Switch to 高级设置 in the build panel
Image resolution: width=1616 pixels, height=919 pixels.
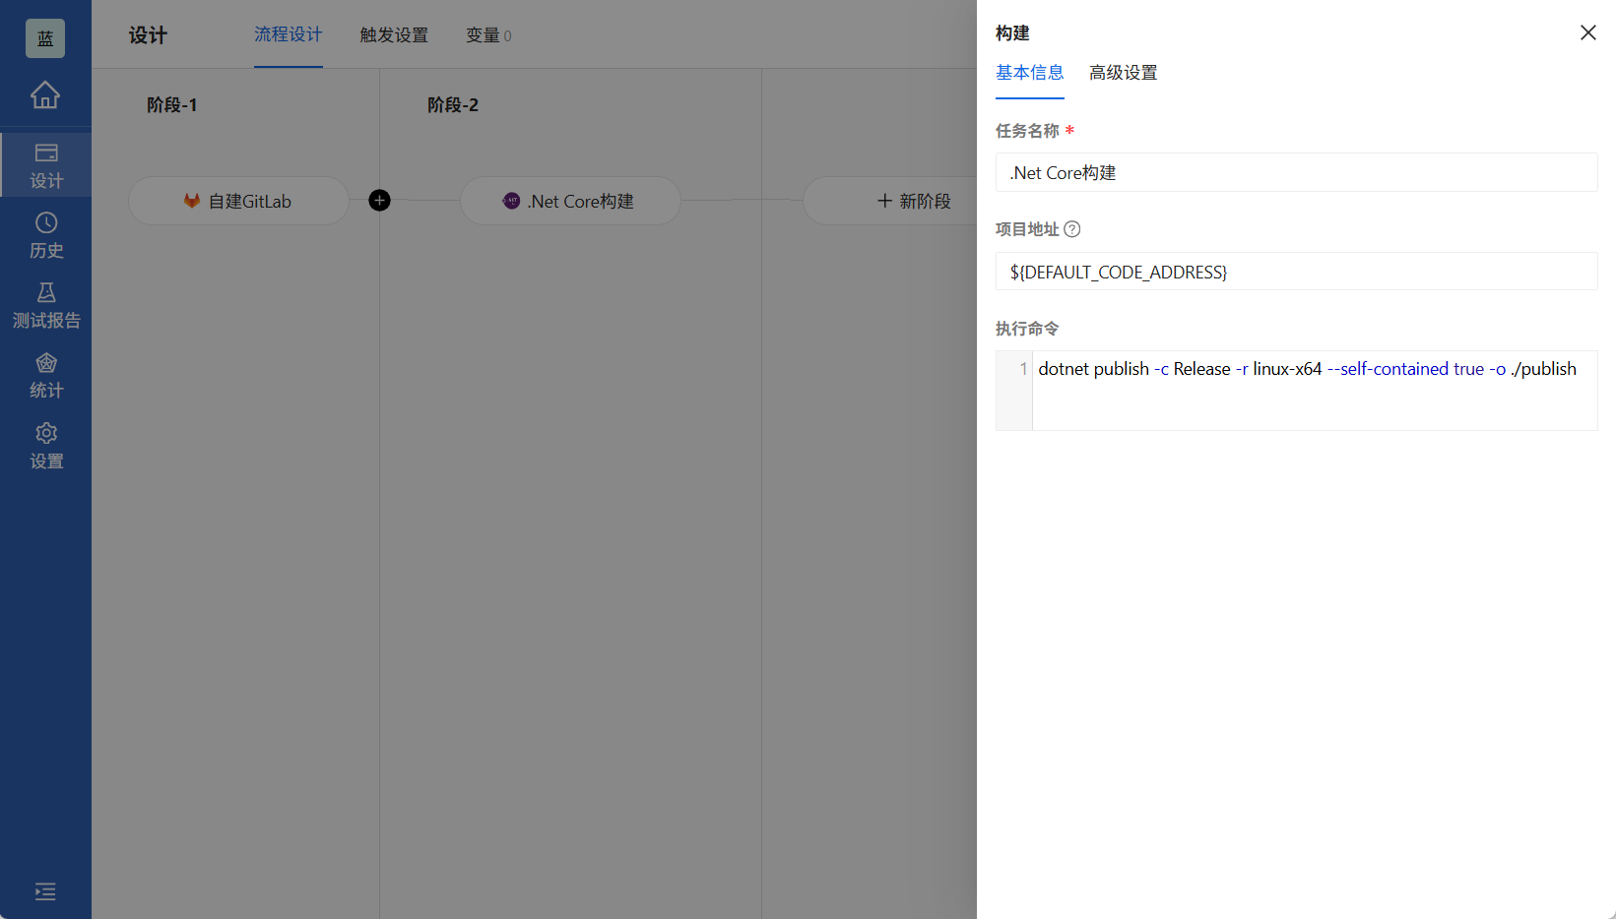pyautogui.click(x=1123, y=72)
